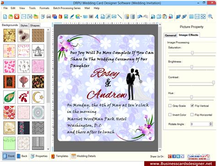The height and width of the screenshot is (166, 217).
Task: Increase Rotate Angle with the up arrow
Action: [211, 123]
